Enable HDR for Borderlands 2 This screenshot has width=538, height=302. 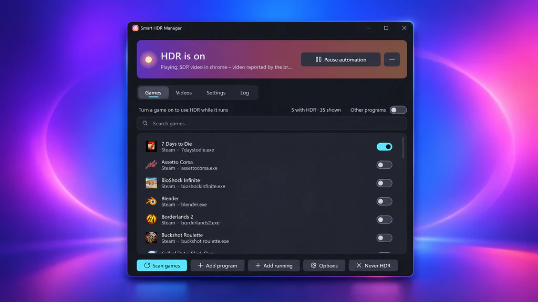point(384,220)
